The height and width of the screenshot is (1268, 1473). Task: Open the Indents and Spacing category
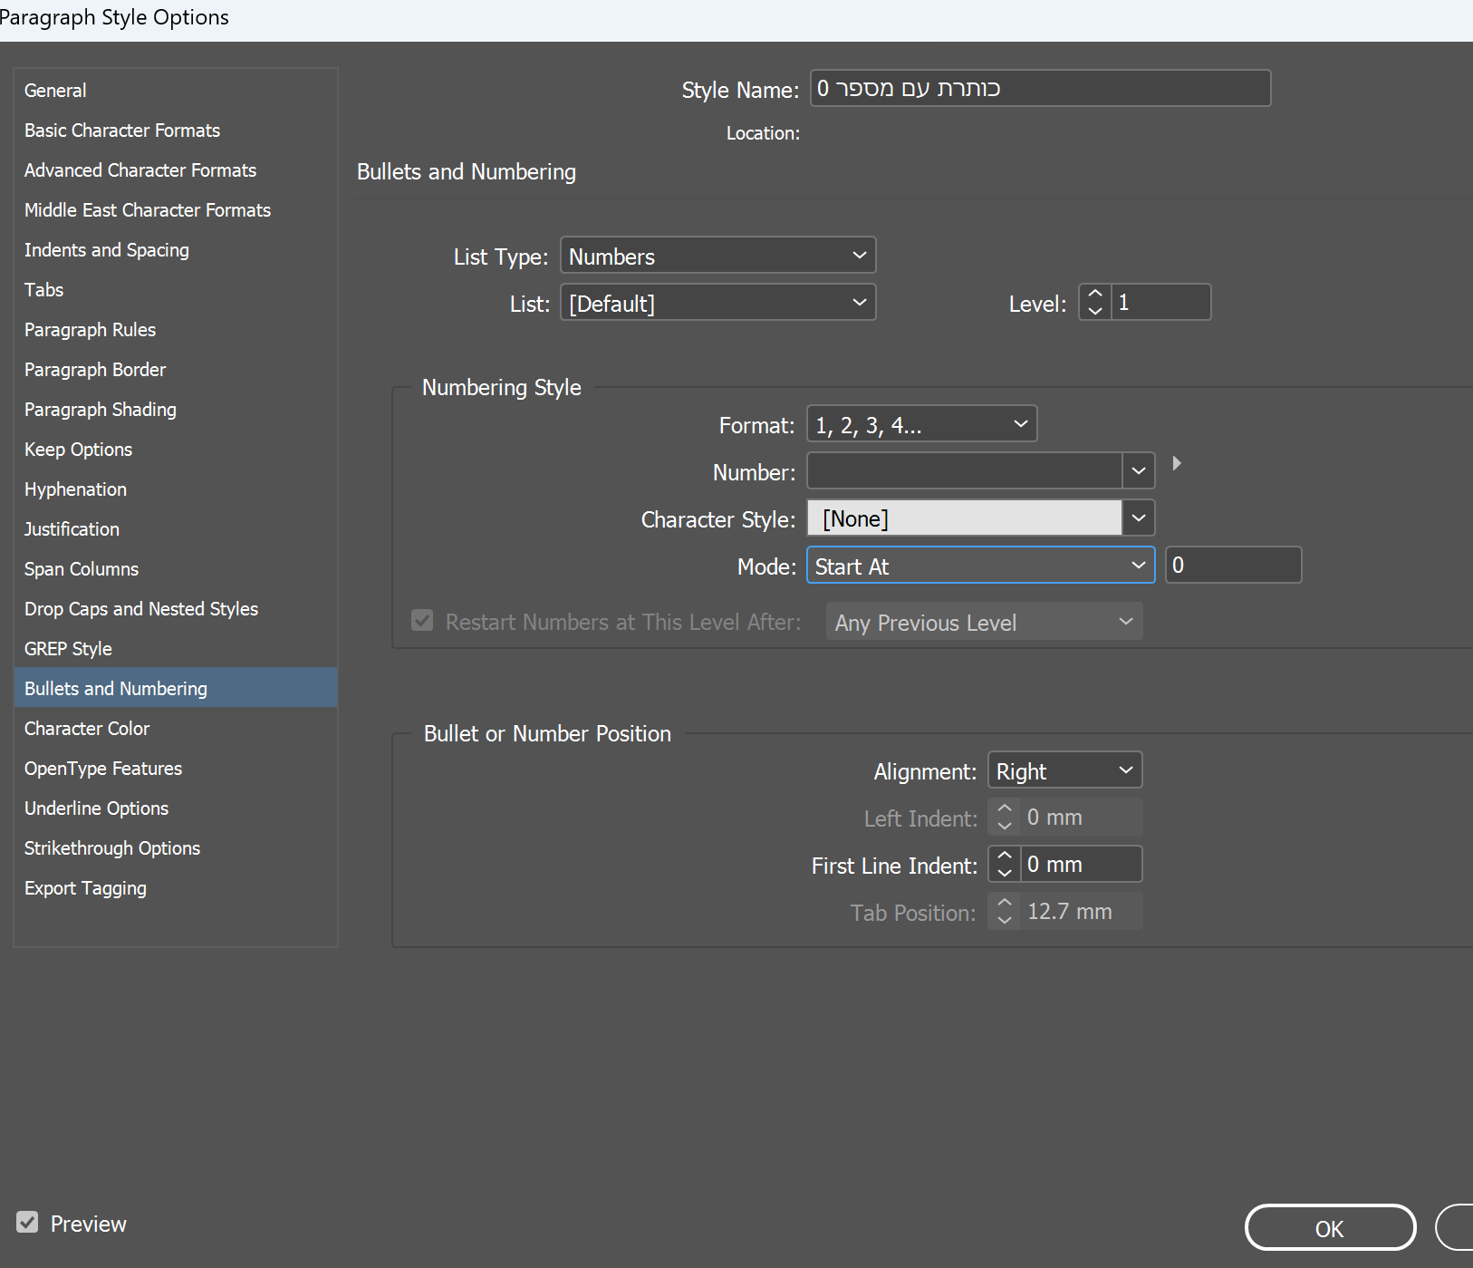tap(107, 250)
